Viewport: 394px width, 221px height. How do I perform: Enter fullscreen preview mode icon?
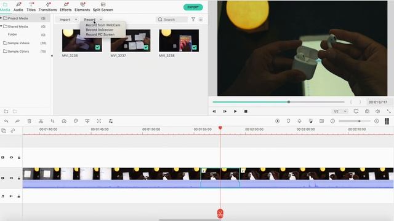pyautogui.click(x=388, y=111)
